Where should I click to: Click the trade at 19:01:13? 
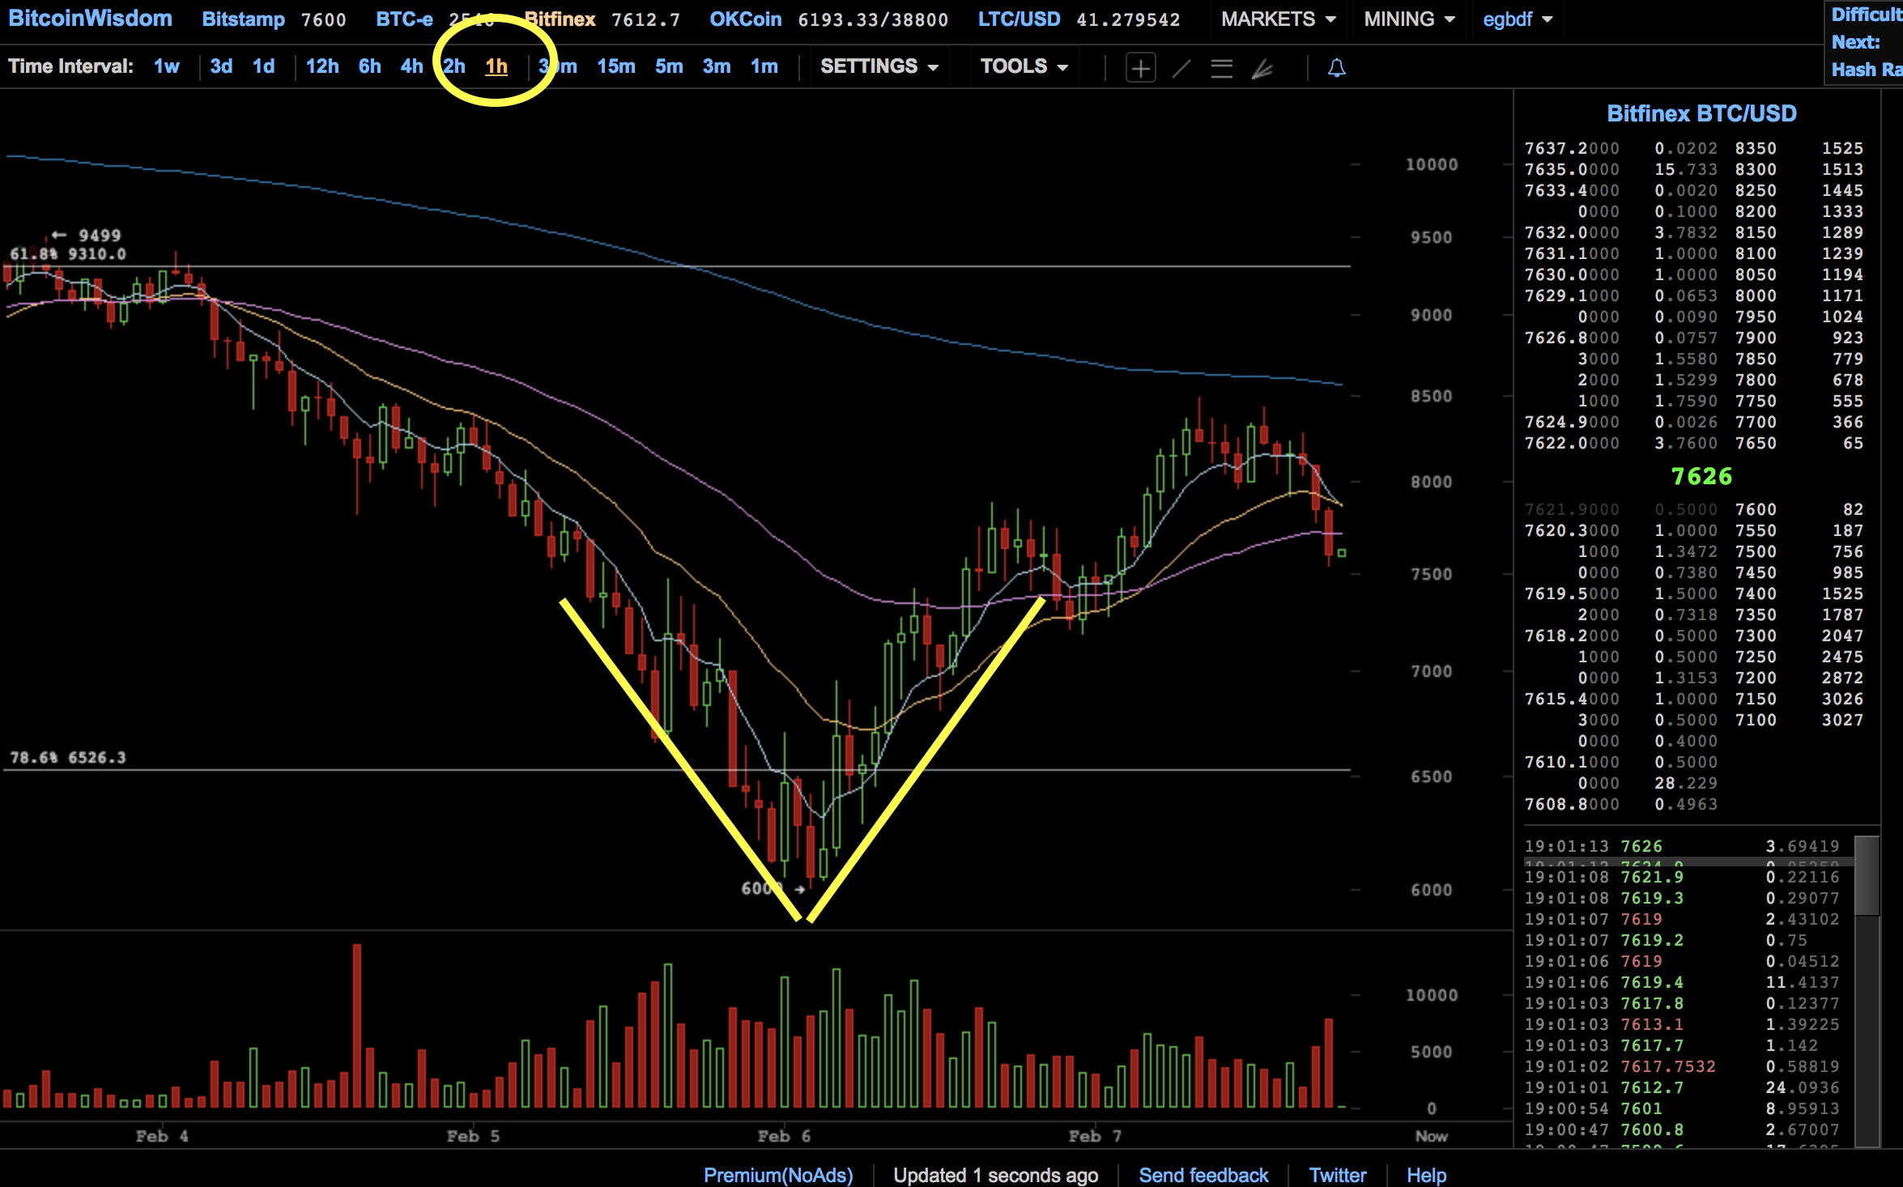1683,846
